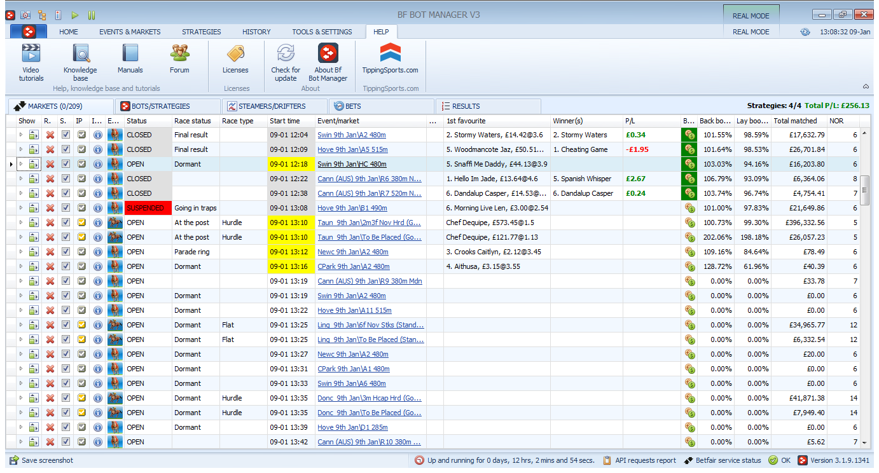
Task: Open the Knowledge base
Action: coord(80,62)
